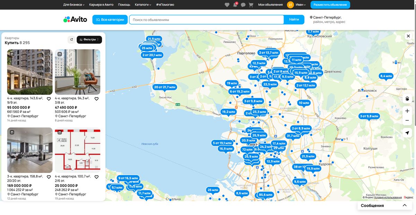Click the orange user avatar

click(291, 5)
